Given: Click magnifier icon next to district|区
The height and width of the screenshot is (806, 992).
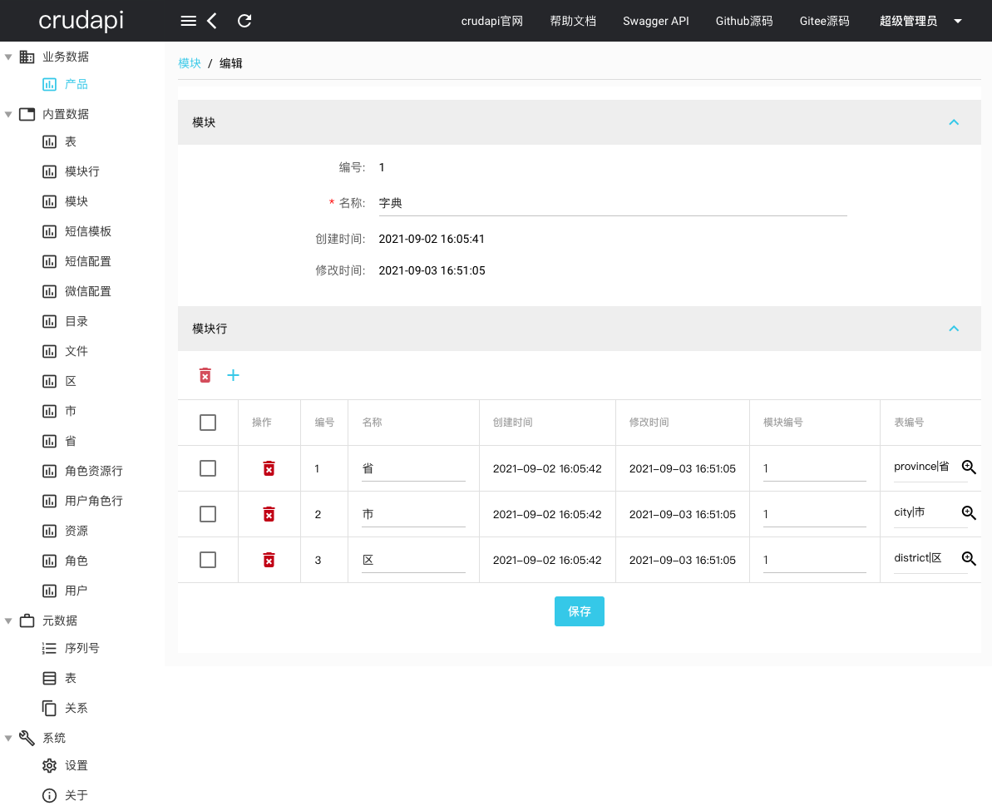Looking at the screenshot, I should point(969,559).
